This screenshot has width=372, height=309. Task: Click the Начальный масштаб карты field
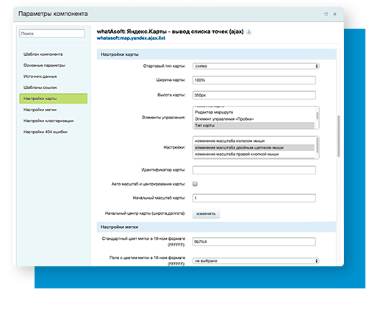click(254, 198)
